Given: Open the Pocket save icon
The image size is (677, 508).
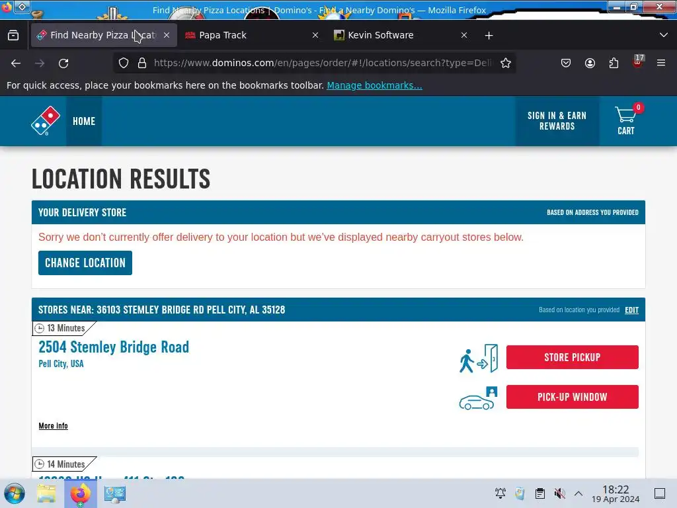Looking at the screenshot, I should click(566, 63).
